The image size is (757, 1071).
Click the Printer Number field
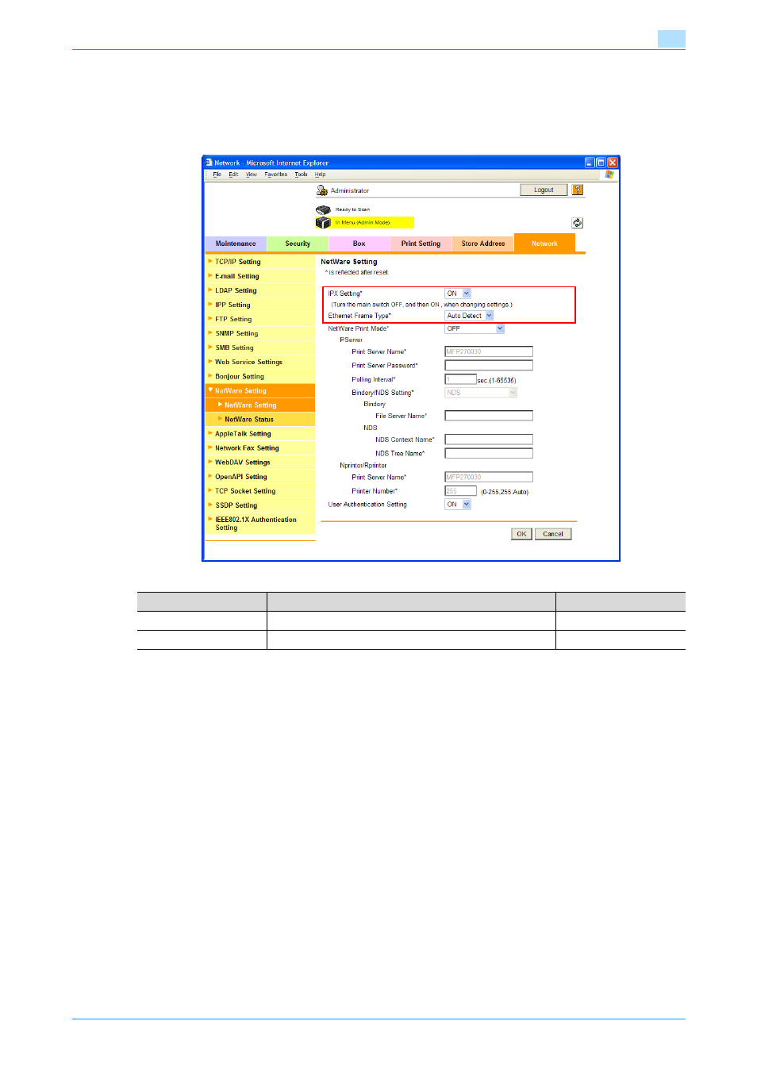(x=461, y=491)
